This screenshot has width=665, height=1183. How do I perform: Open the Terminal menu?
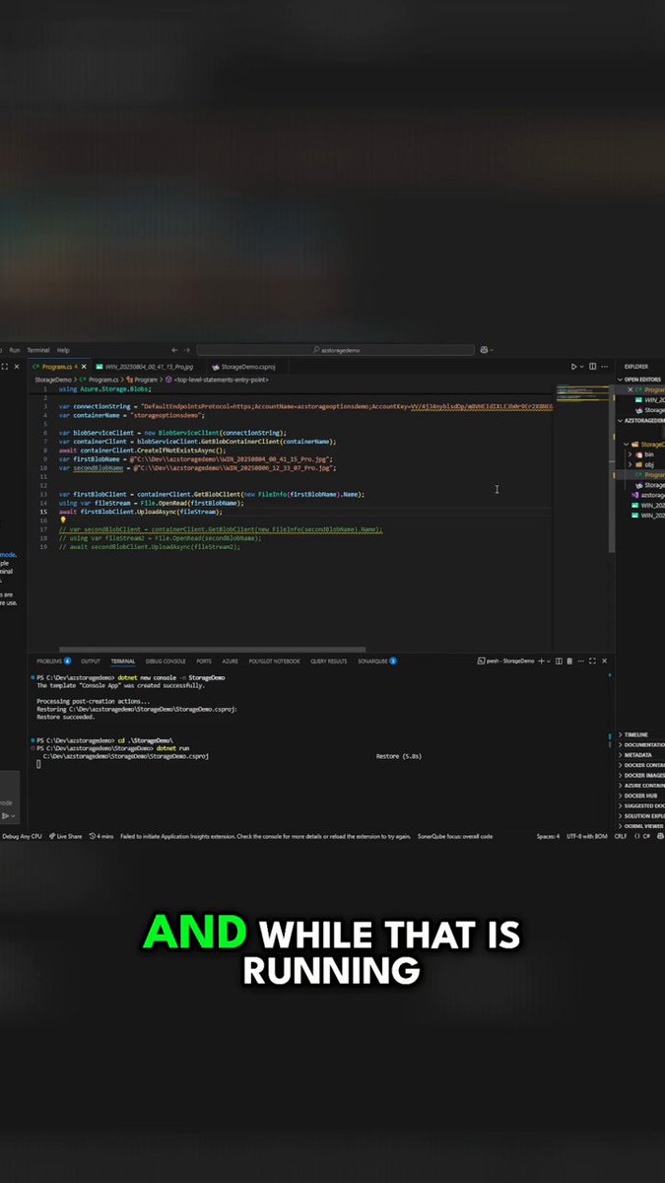[37, 350]
